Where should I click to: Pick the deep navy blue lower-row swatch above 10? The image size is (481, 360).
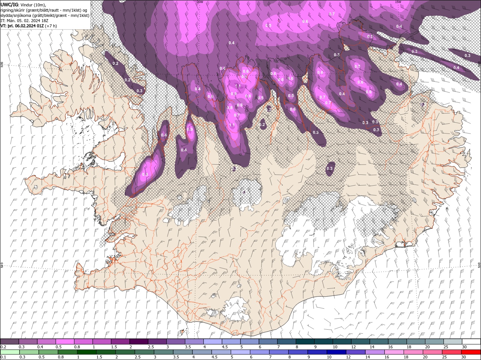336,352
